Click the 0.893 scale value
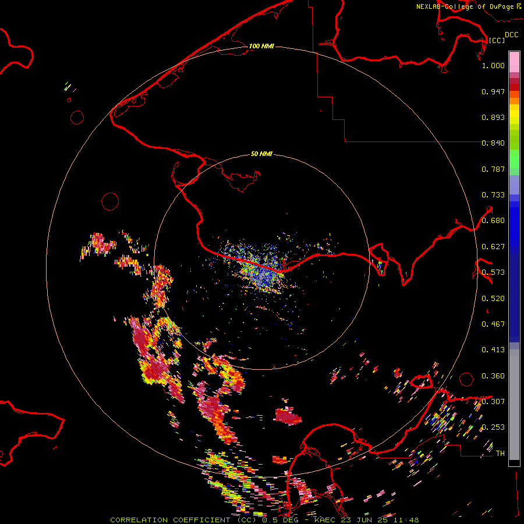524x524 pixels. [493, 117]
